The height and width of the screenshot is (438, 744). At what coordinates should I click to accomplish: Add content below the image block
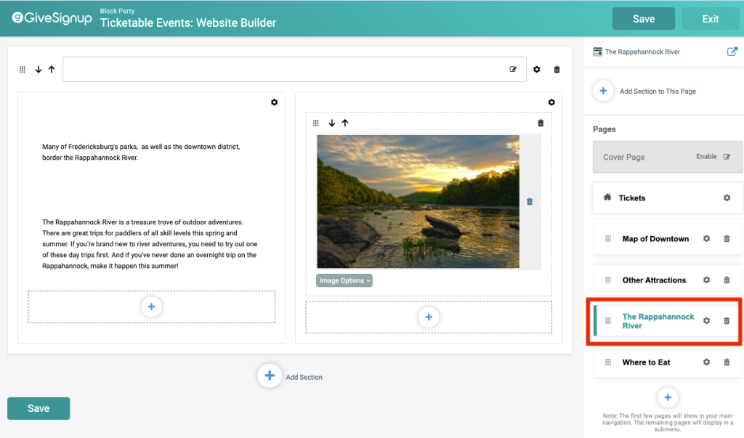pos(429,317)
